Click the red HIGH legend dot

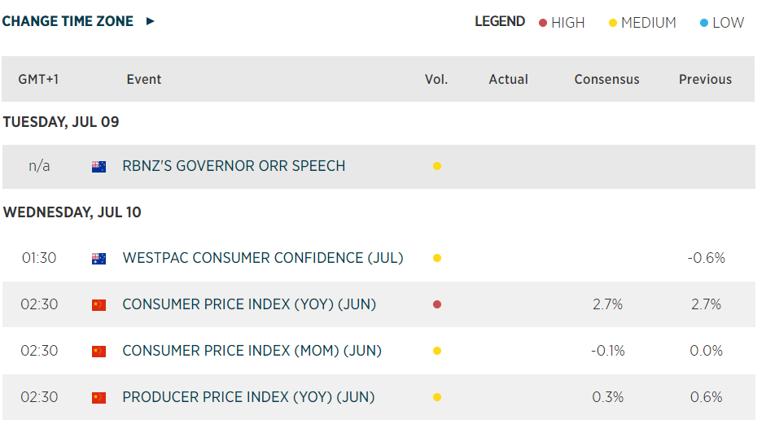click(x=543, y=23)
